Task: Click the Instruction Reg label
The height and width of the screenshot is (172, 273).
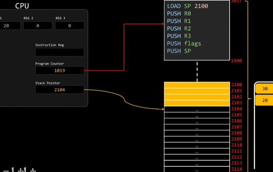Action: [50, 45]
